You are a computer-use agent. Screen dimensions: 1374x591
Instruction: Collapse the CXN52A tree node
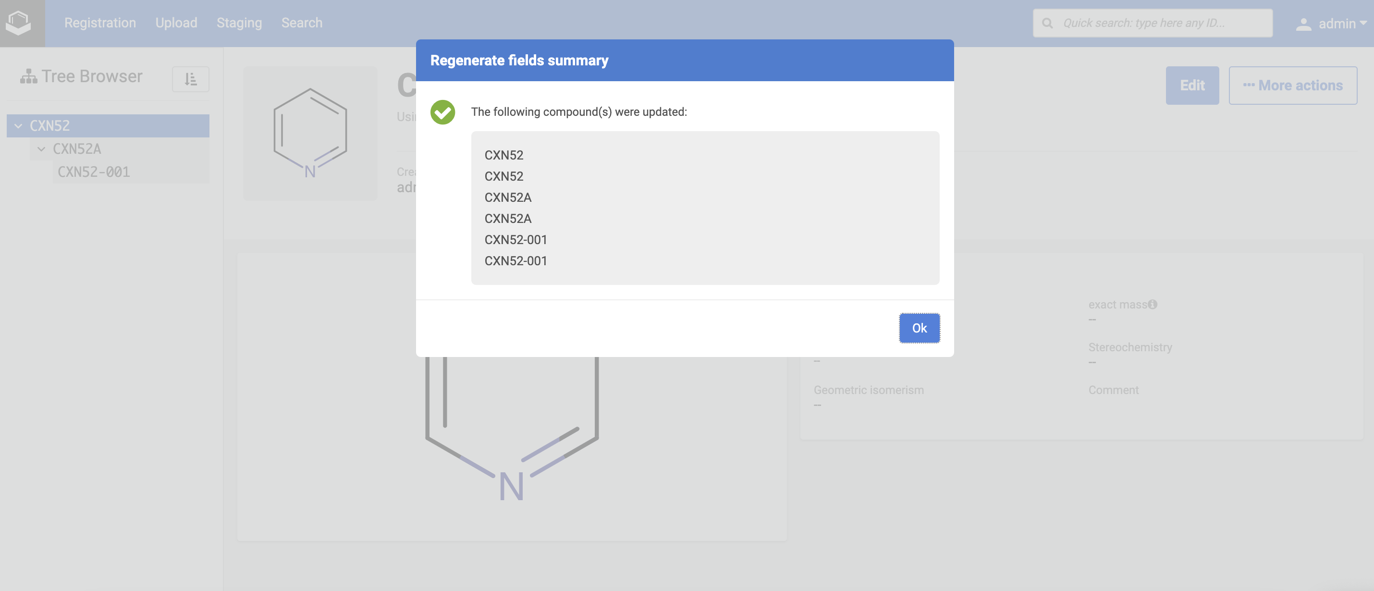pos(42,149)
